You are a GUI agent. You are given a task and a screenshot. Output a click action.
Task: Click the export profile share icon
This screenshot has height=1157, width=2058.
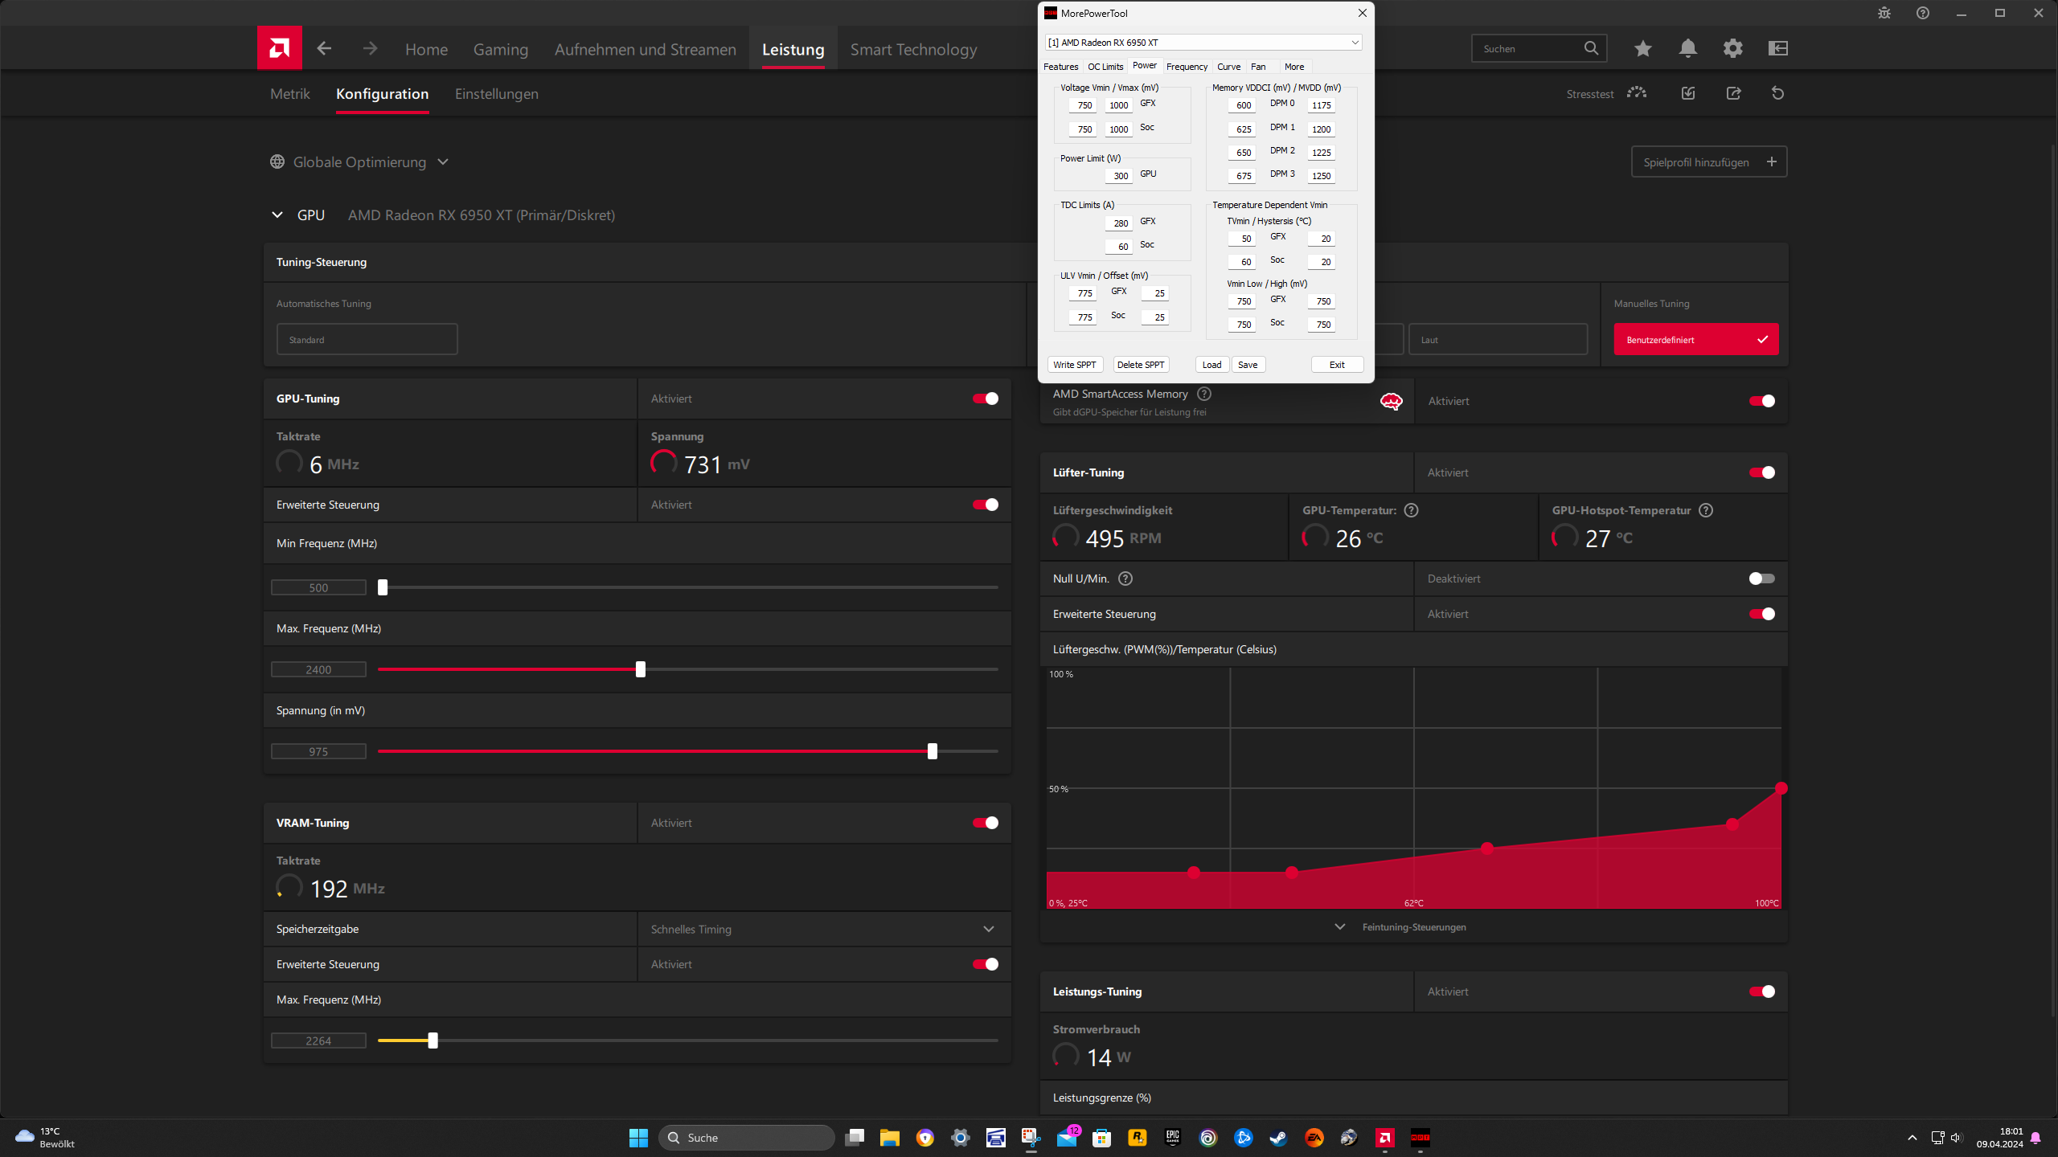[x=1733, y=93]
